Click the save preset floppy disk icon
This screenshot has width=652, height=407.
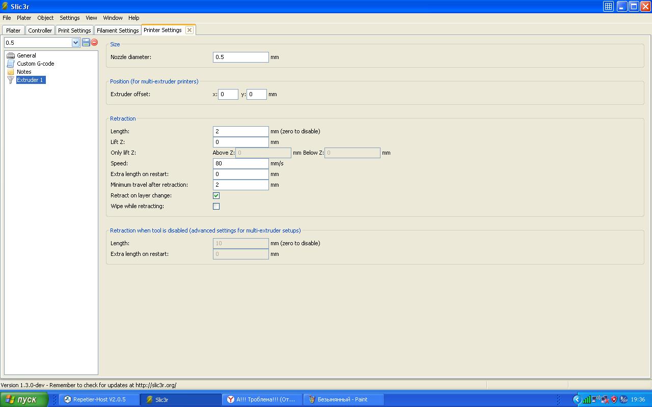pos(86,42)
